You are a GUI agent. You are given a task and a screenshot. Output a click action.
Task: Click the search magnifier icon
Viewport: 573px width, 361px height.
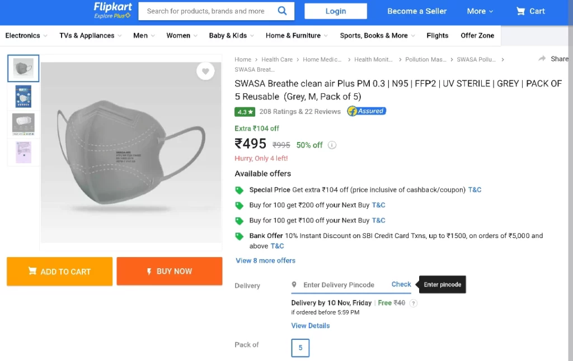(282, 11)
